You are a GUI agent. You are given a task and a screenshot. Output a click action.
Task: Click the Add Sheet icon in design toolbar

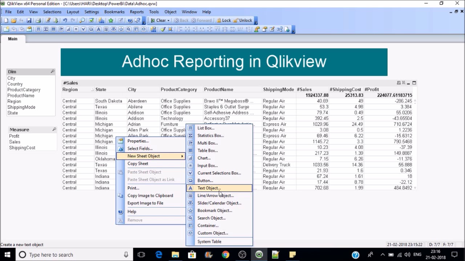[x=6, y=29]
